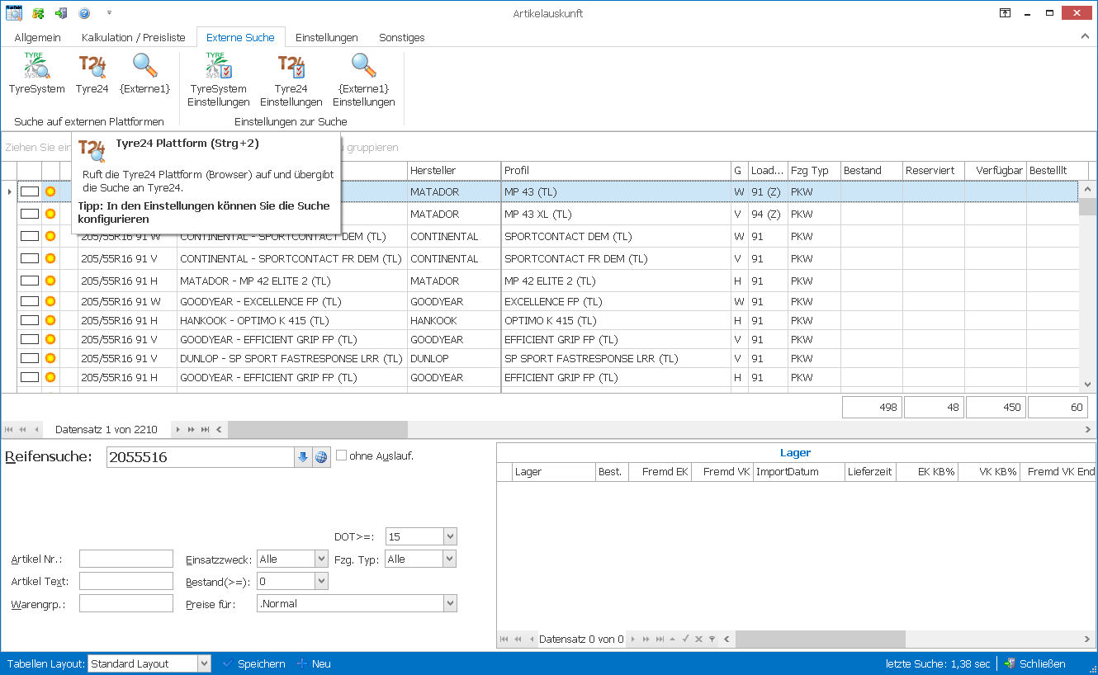The image size is (1098, 675).
Task: Tick checkbox of DUNLOP SP SPORT FASTRESPONSE row
Action: coord(30,358)
